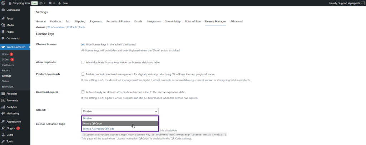366x145 pixels.
Task: Click the red Orders count badge
Action: [x=12, y=60]
